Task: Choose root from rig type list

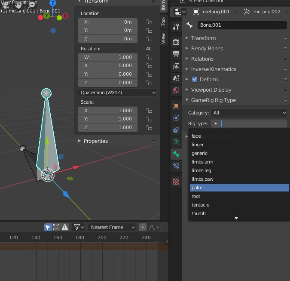Action: (239, 196)
